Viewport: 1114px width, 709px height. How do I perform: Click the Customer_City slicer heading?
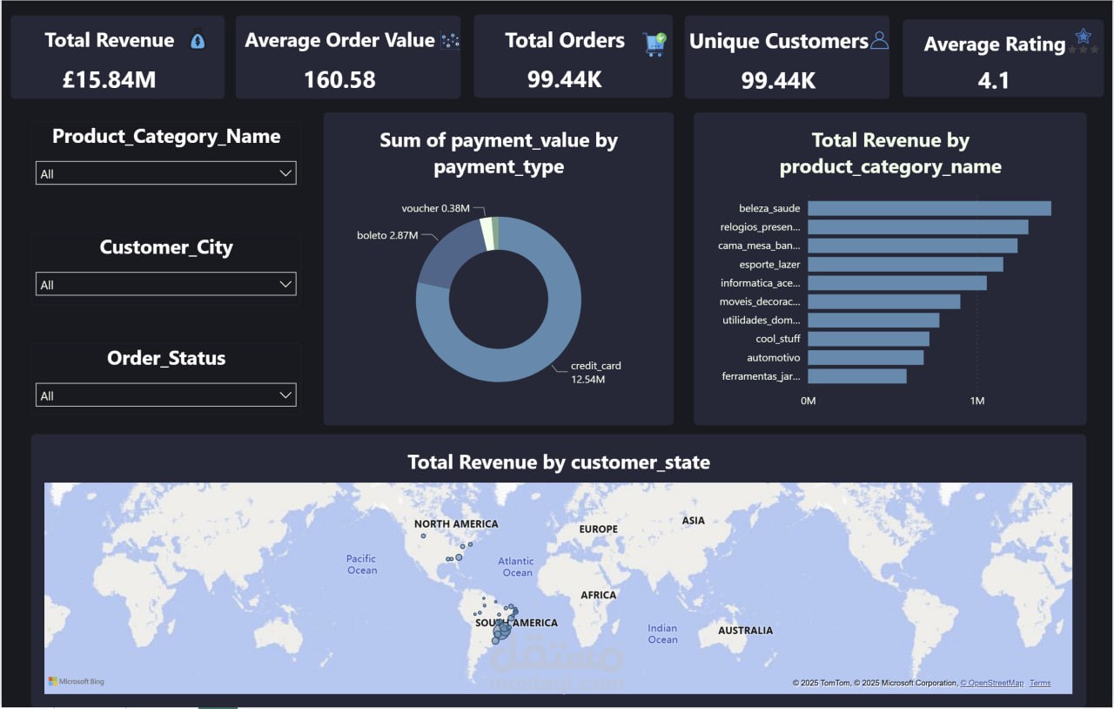click(166, 247)
